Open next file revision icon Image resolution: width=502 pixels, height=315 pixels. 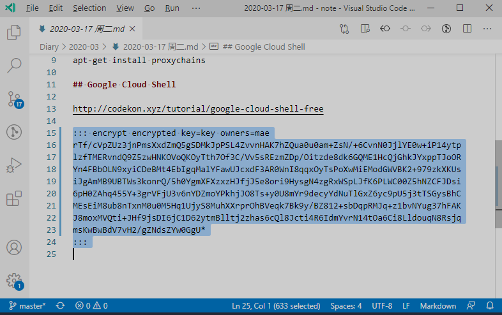(x=426, y=29)
